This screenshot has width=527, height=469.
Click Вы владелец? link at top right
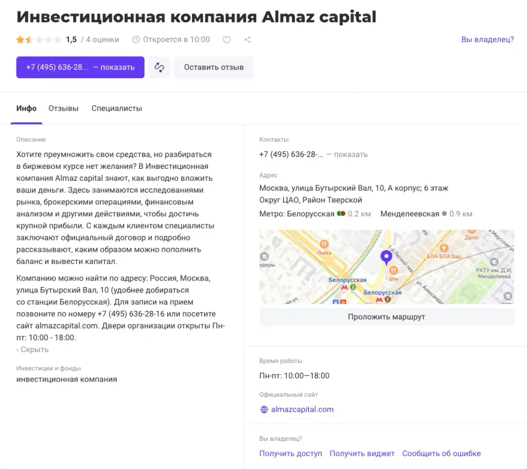pyautogui.click(x=487, y=39)
